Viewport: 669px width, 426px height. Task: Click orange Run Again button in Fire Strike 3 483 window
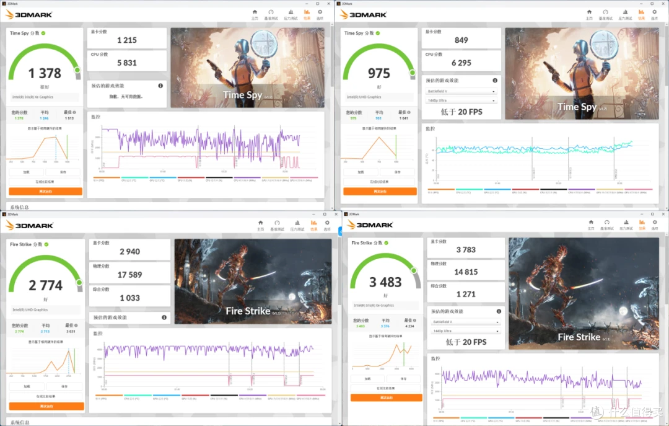[386, 398]
